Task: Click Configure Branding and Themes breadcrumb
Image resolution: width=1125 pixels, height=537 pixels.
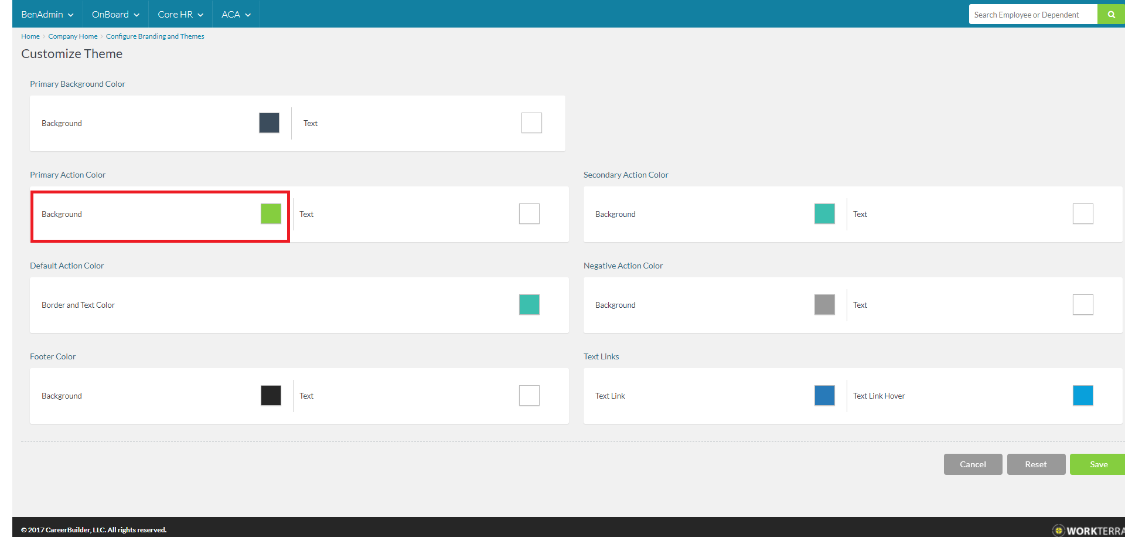Action: pos(155,36)
